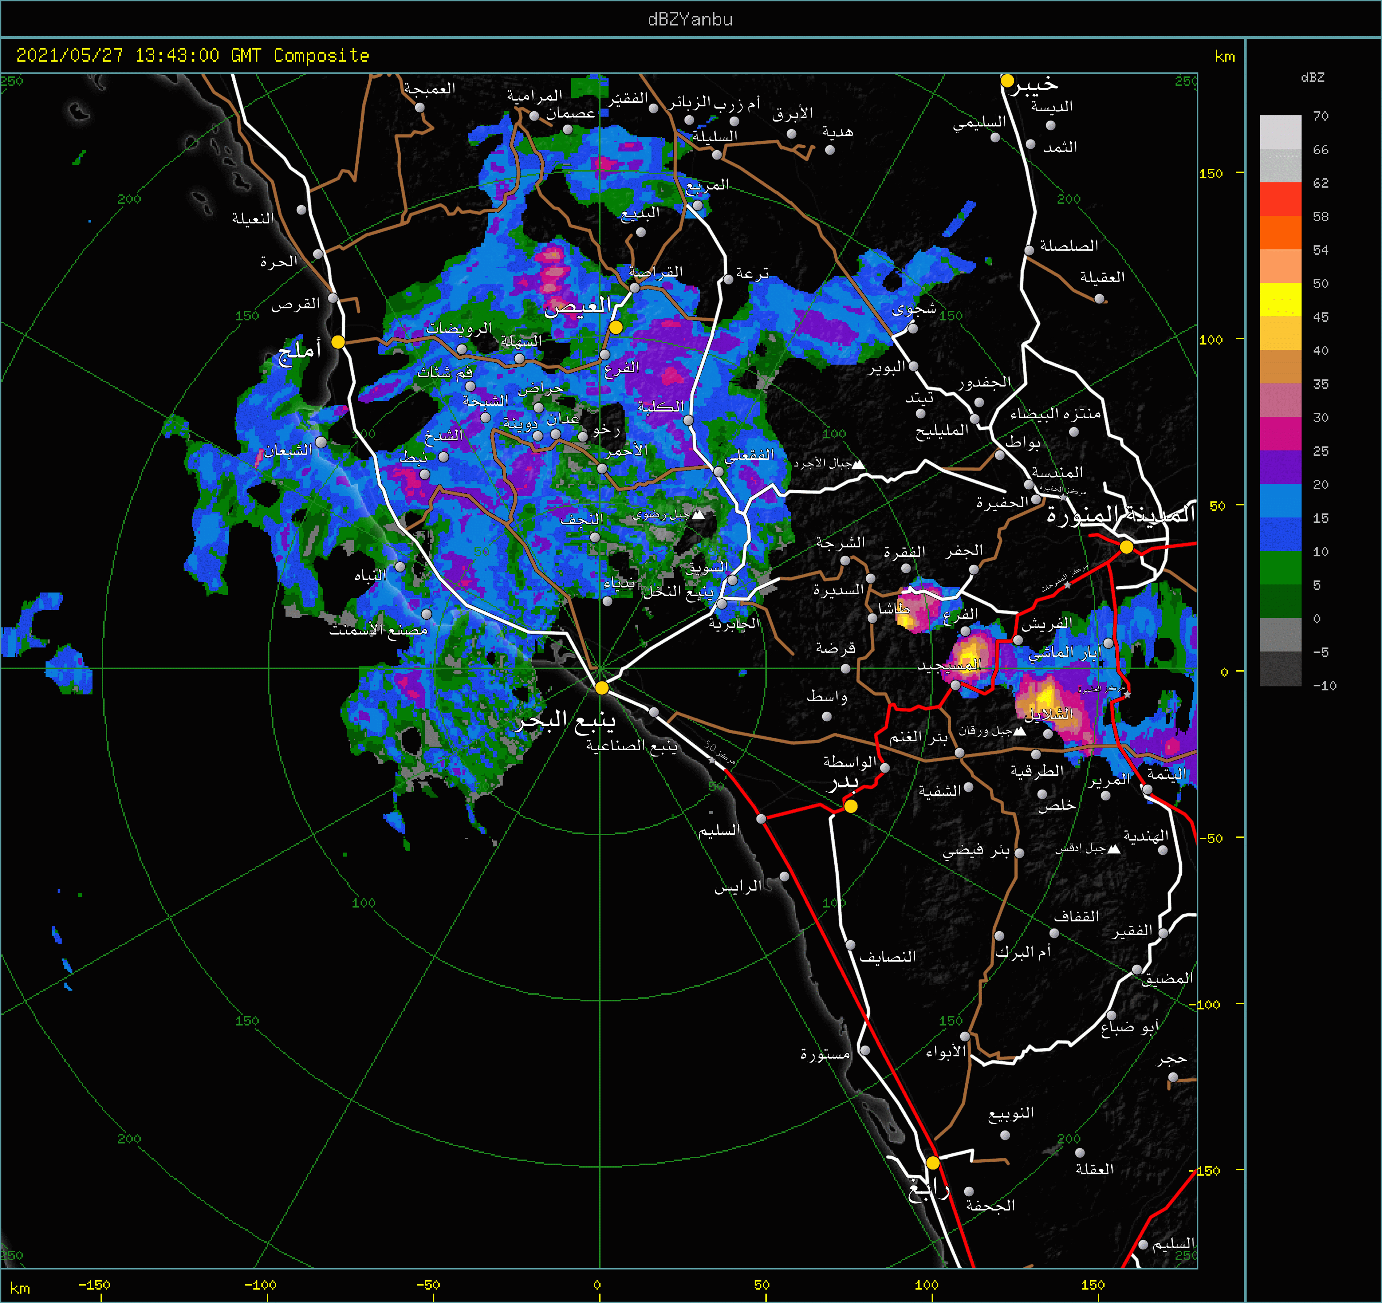
Task: Click the المسيجيد town label
Action: pos(949,665)
